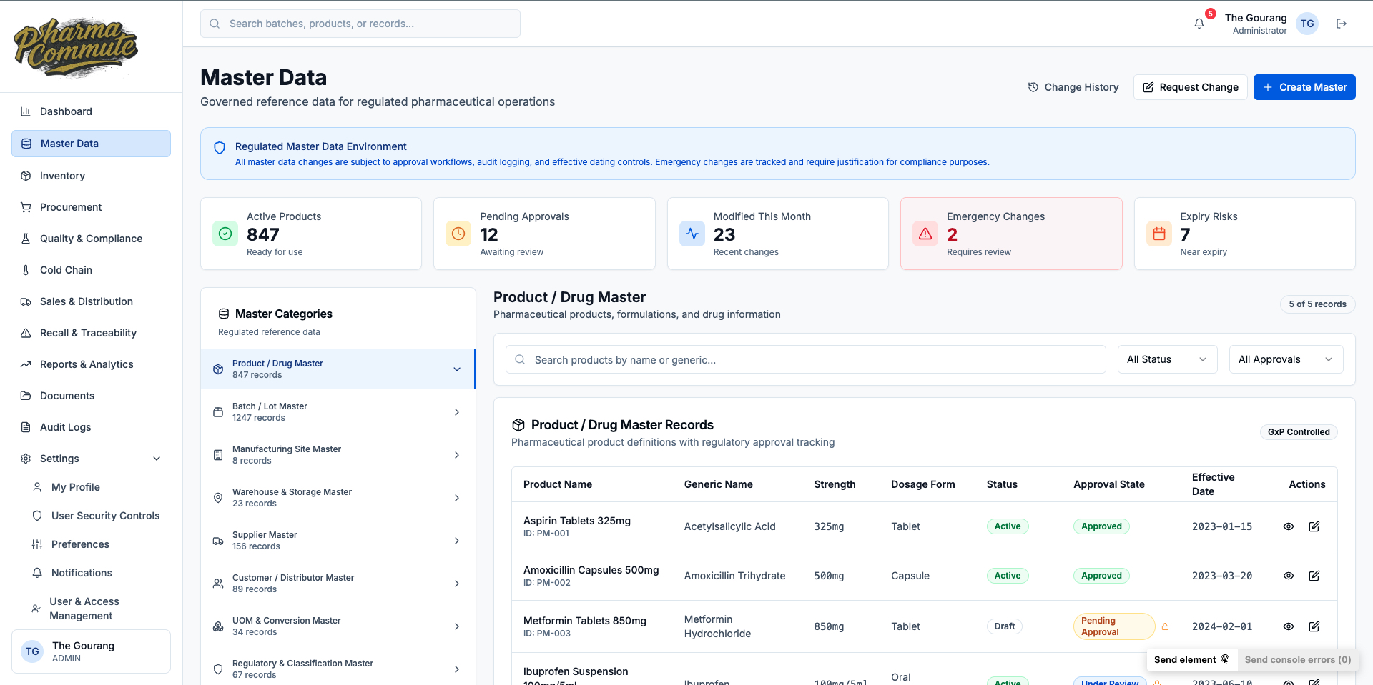Click the Master Categories database icon
Screen dimensions: 1373x685
(224, 314)
